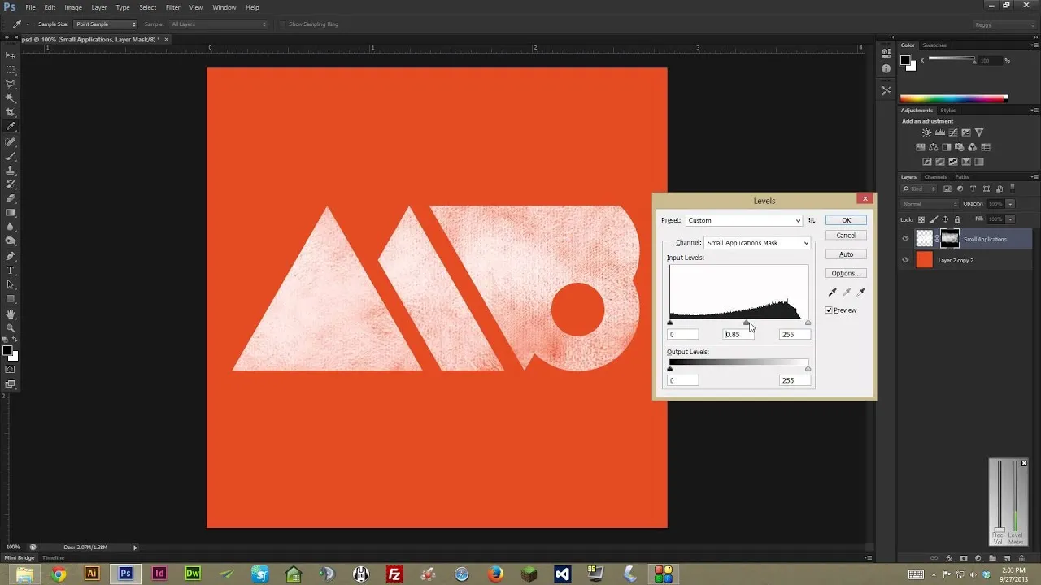Enable Show Sampling Ring in options bar
Viewport: 1041px width, 585px height.
pyautogui.click(x=285, y=24)
